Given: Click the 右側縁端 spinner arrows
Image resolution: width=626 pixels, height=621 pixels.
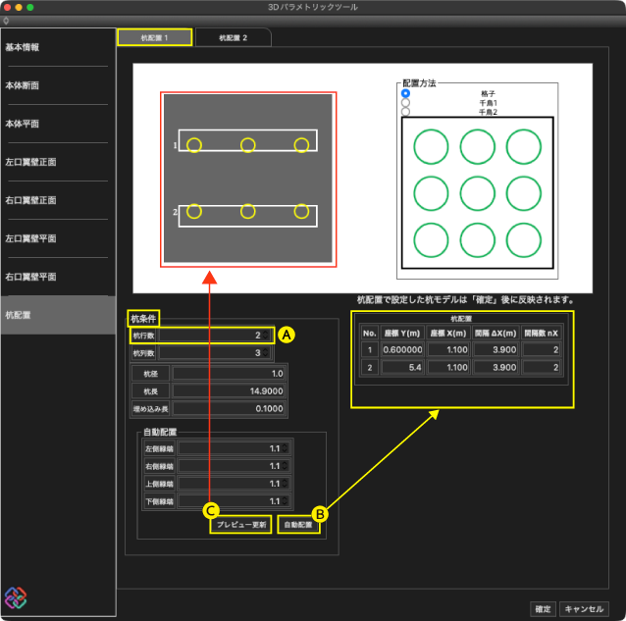Looking at the screenshot, I should tap(285, 466).
